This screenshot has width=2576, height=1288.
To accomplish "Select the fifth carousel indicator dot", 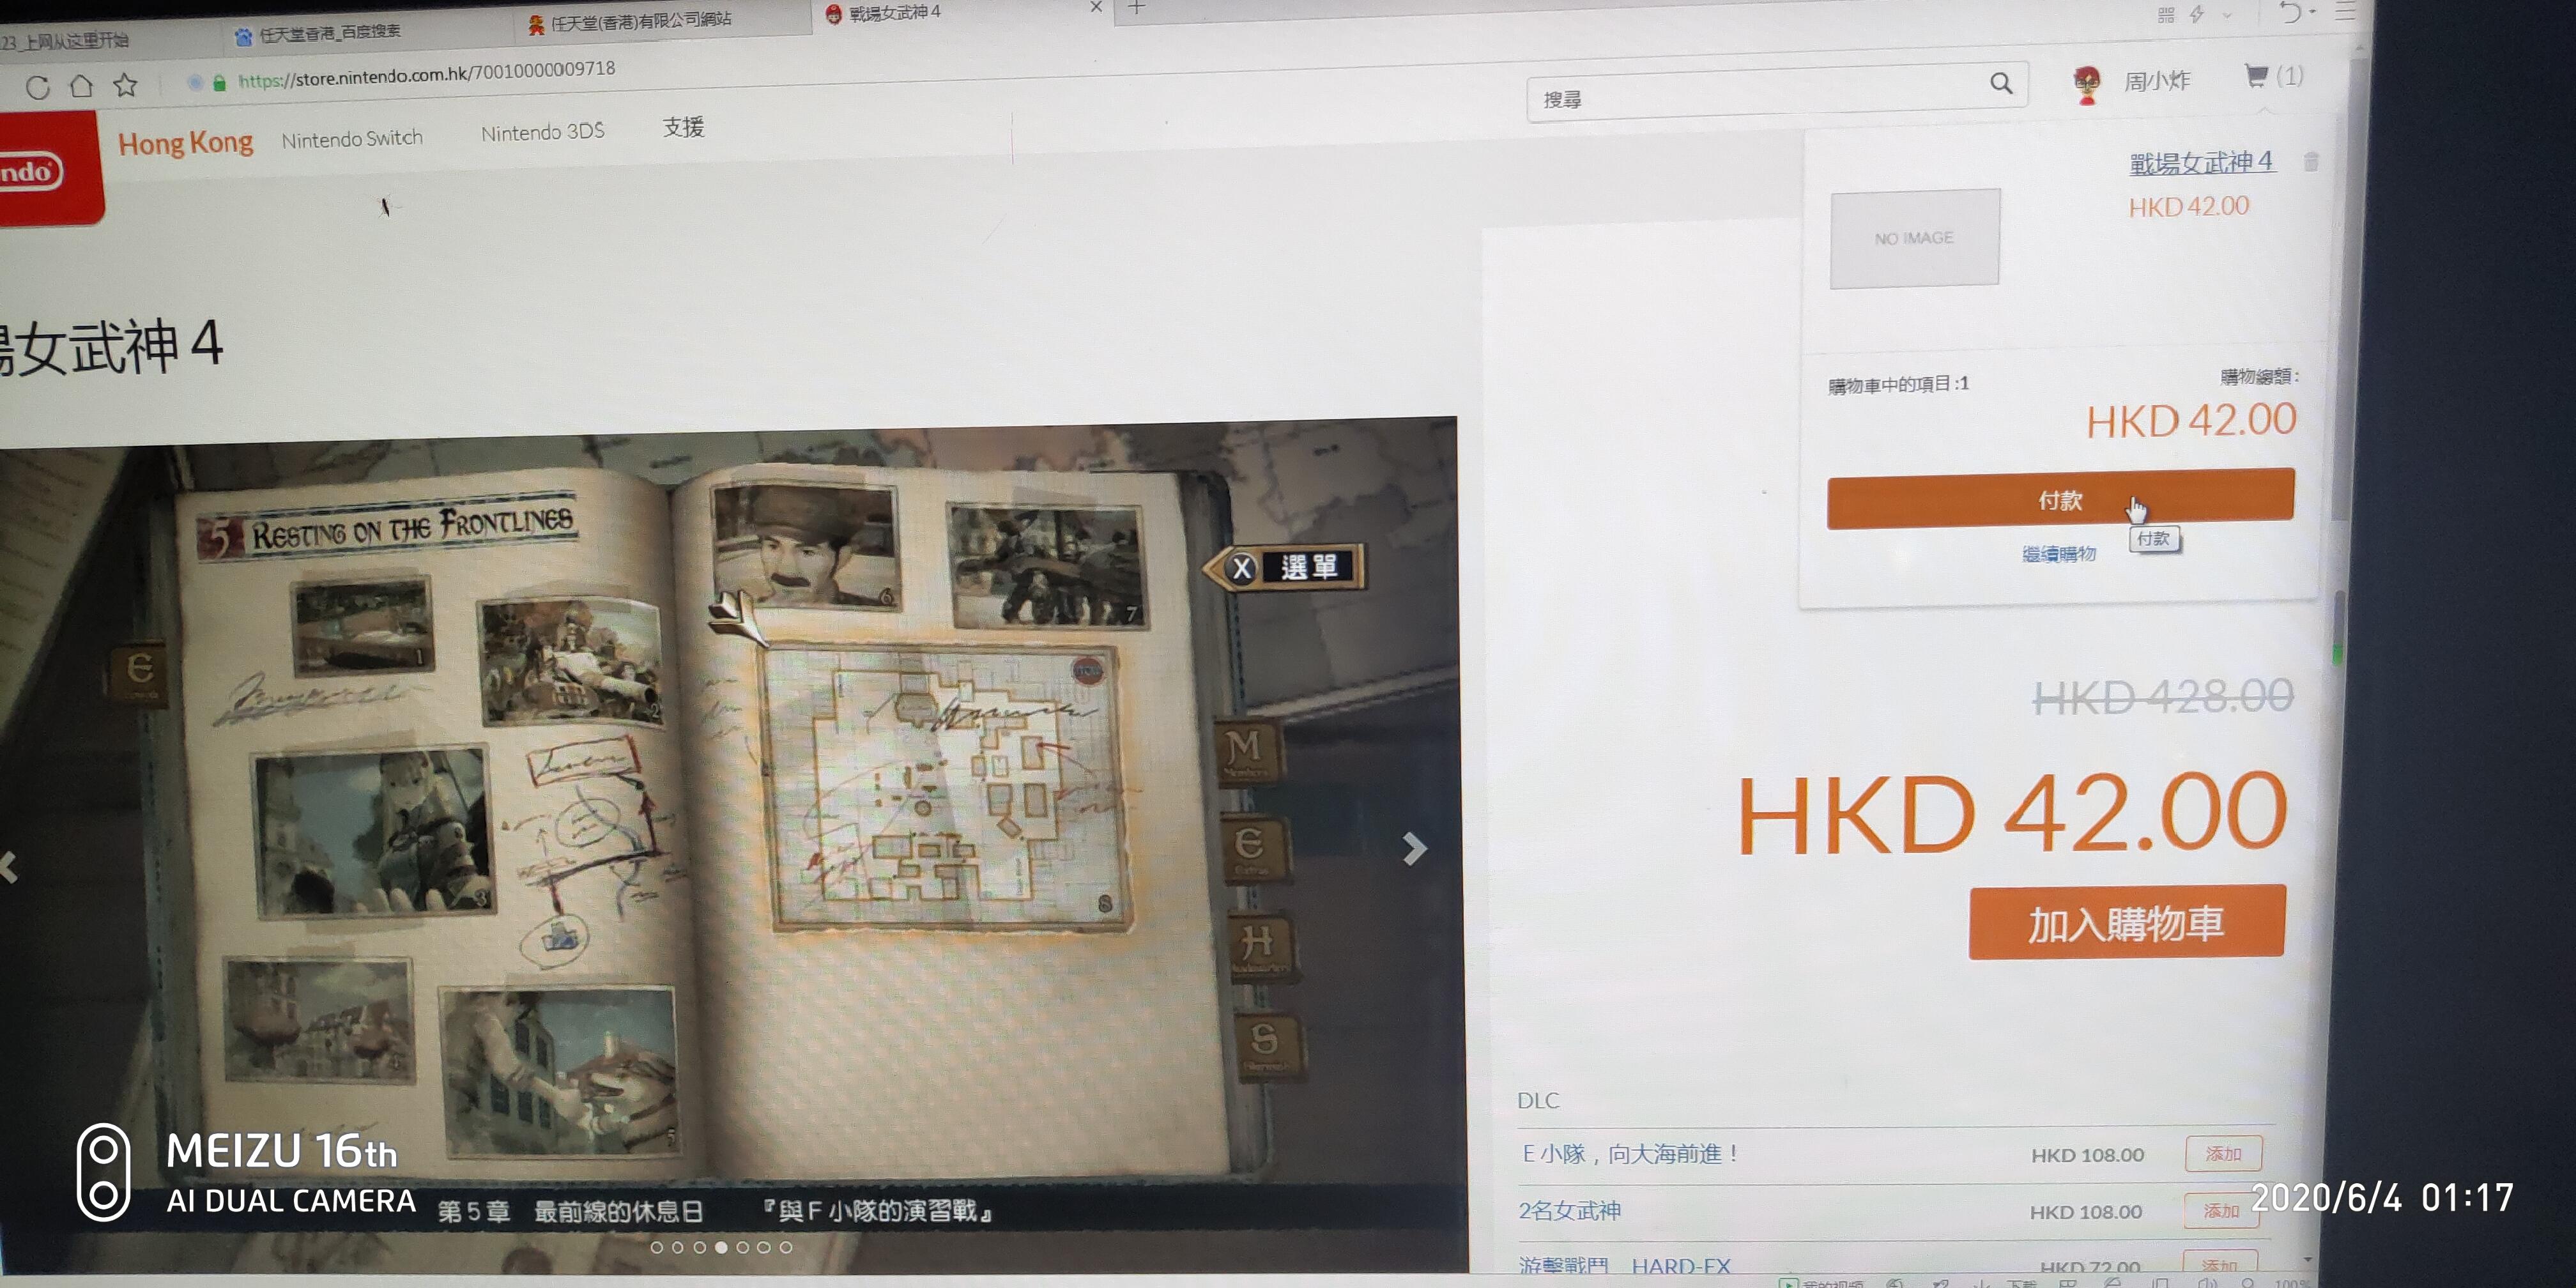I will click(743, 1247).
